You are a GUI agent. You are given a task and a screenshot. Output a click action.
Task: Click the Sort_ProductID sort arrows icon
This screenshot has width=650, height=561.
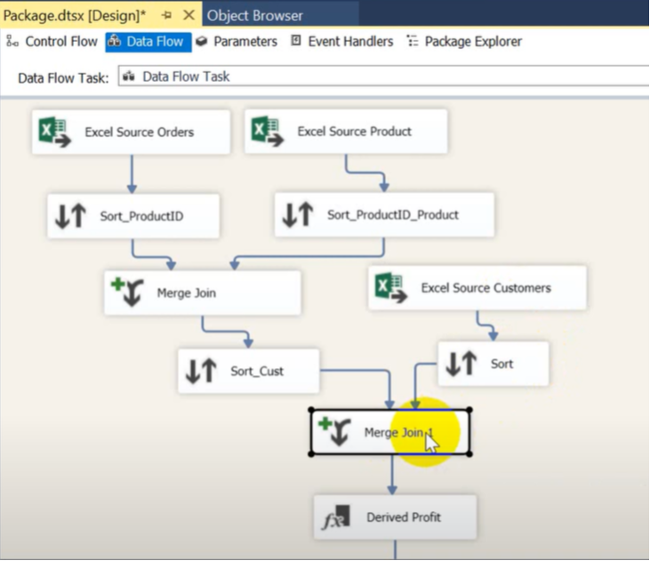(x=70, y=216)
